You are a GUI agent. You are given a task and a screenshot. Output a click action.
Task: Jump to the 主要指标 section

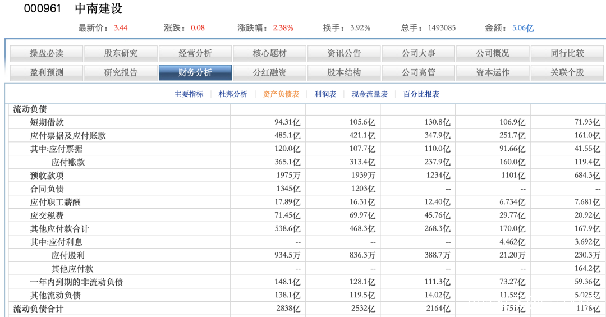[x=189, y=94]
